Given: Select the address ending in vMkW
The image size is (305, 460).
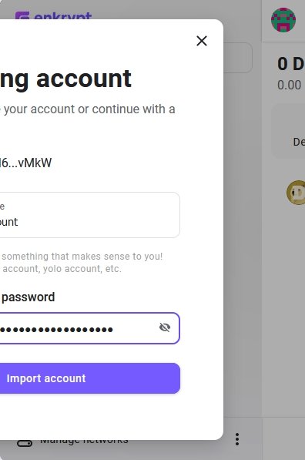Looking at the screenshot, I should coord(26,163).
